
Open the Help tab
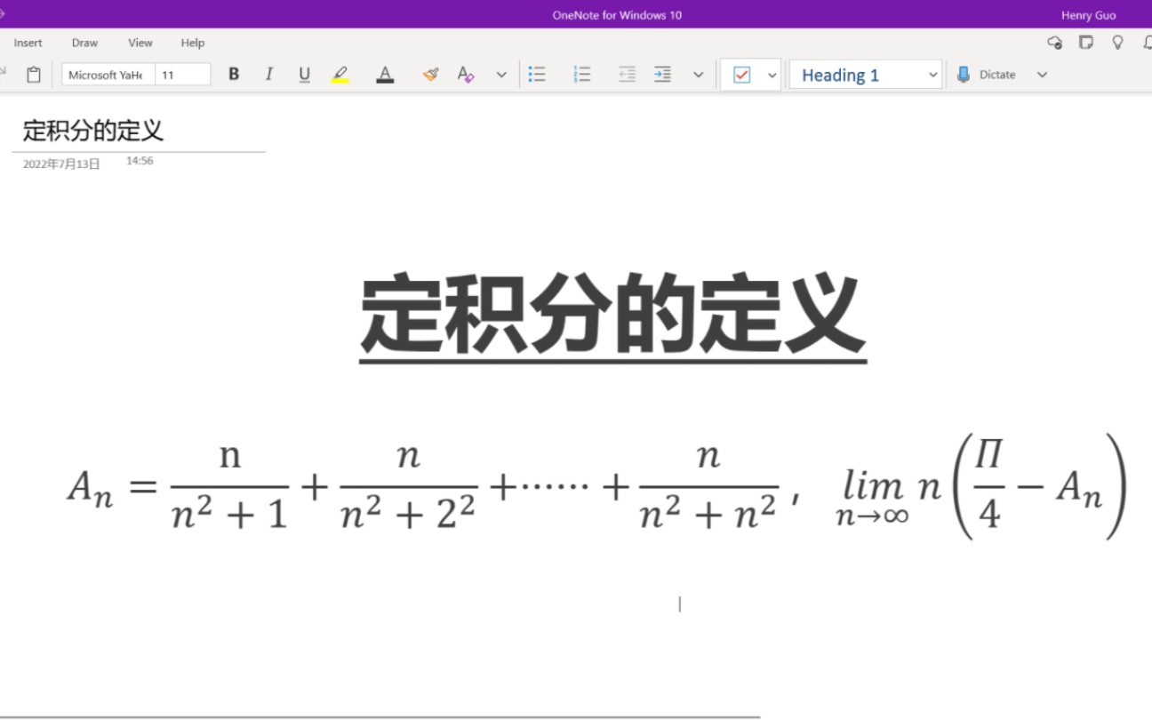coord(192,43)
